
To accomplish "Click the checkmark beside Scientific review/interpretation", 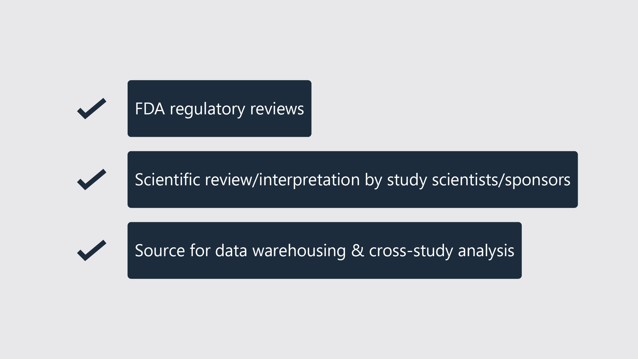I will pos(92,179).
